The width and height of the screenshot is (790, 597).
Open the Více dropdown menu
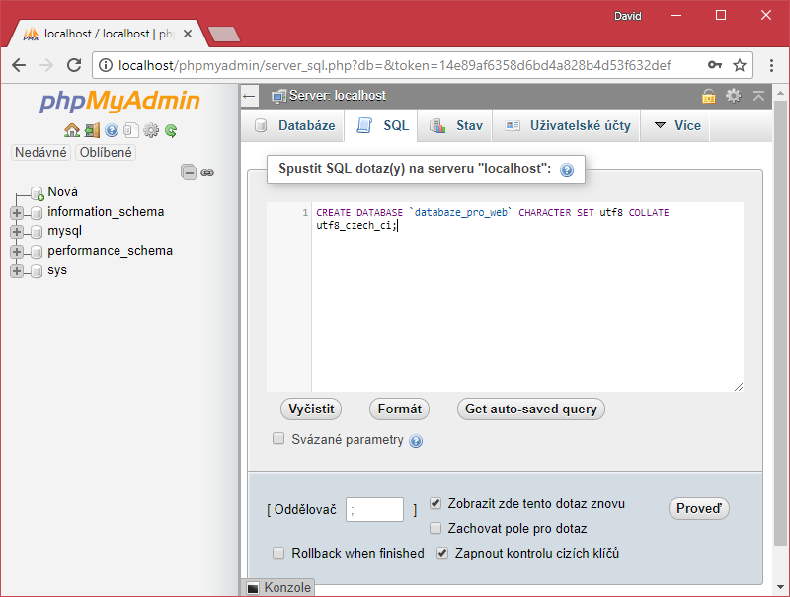[676, 126]
